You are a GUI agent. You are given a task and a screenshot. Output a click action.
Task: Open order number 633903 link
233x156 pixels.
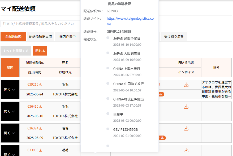tap(33, 150)
